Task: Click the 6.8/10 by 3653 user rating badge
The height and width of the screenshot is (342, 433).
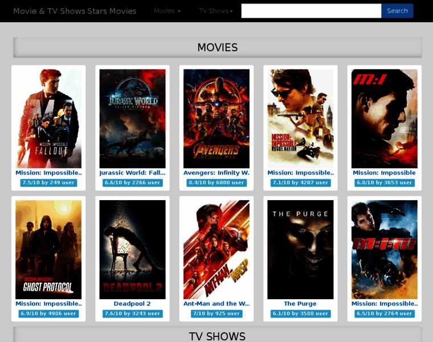Action: point(385,182)
